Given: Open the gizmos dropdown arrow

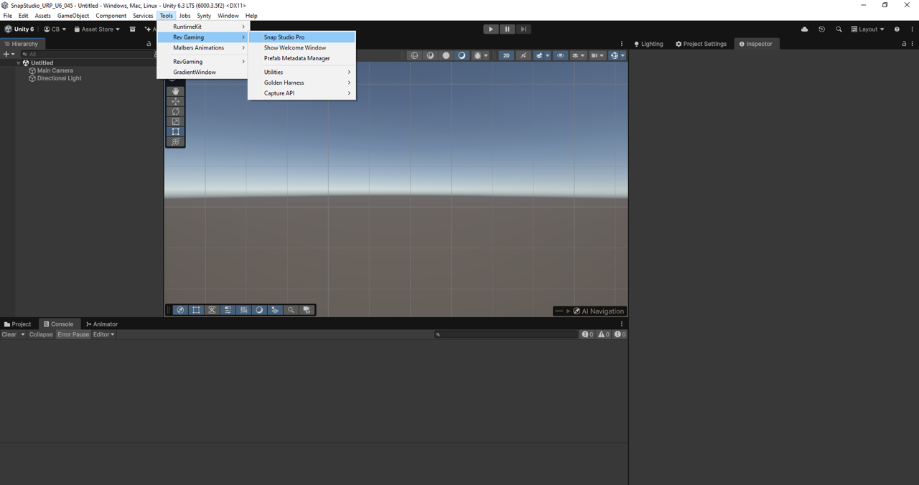Looking at the screenshot, I should [x=622, y=55].
